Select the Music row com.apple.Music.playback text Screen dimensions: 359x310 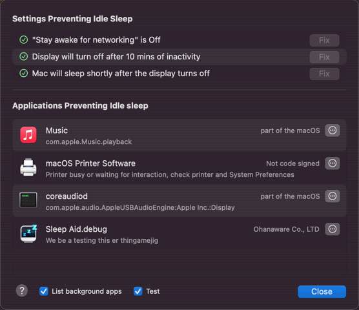88,141
